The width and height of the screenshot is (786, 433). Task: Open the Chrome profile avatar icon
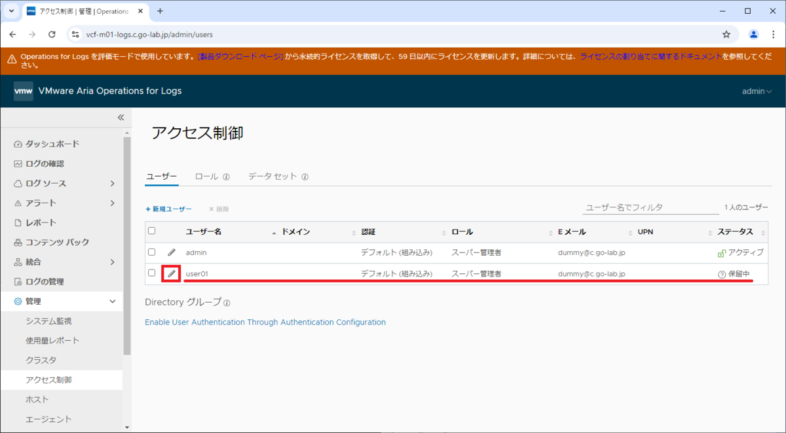point(754,34)
